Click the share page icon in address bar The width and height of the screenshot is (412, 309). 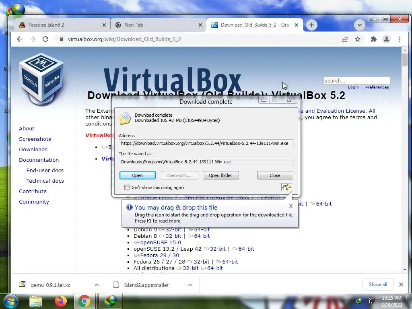point(345,39)
